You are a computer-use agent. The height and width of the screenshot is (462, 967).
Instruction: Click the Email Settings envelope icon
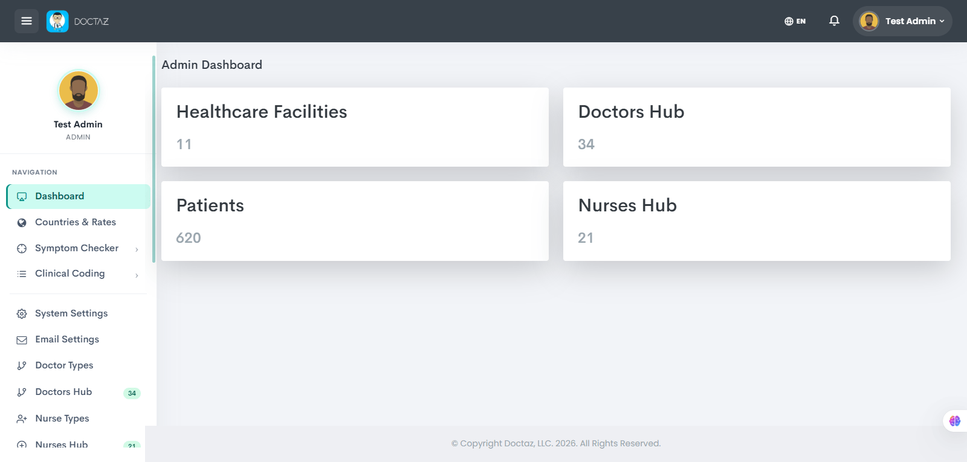tap(22, 340)
